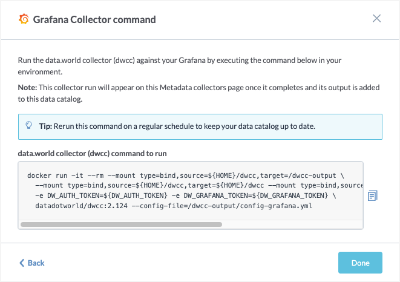The image size is (400, 282).
Task: Close the Grafana Collector command dialog
Action: (376, 18)
